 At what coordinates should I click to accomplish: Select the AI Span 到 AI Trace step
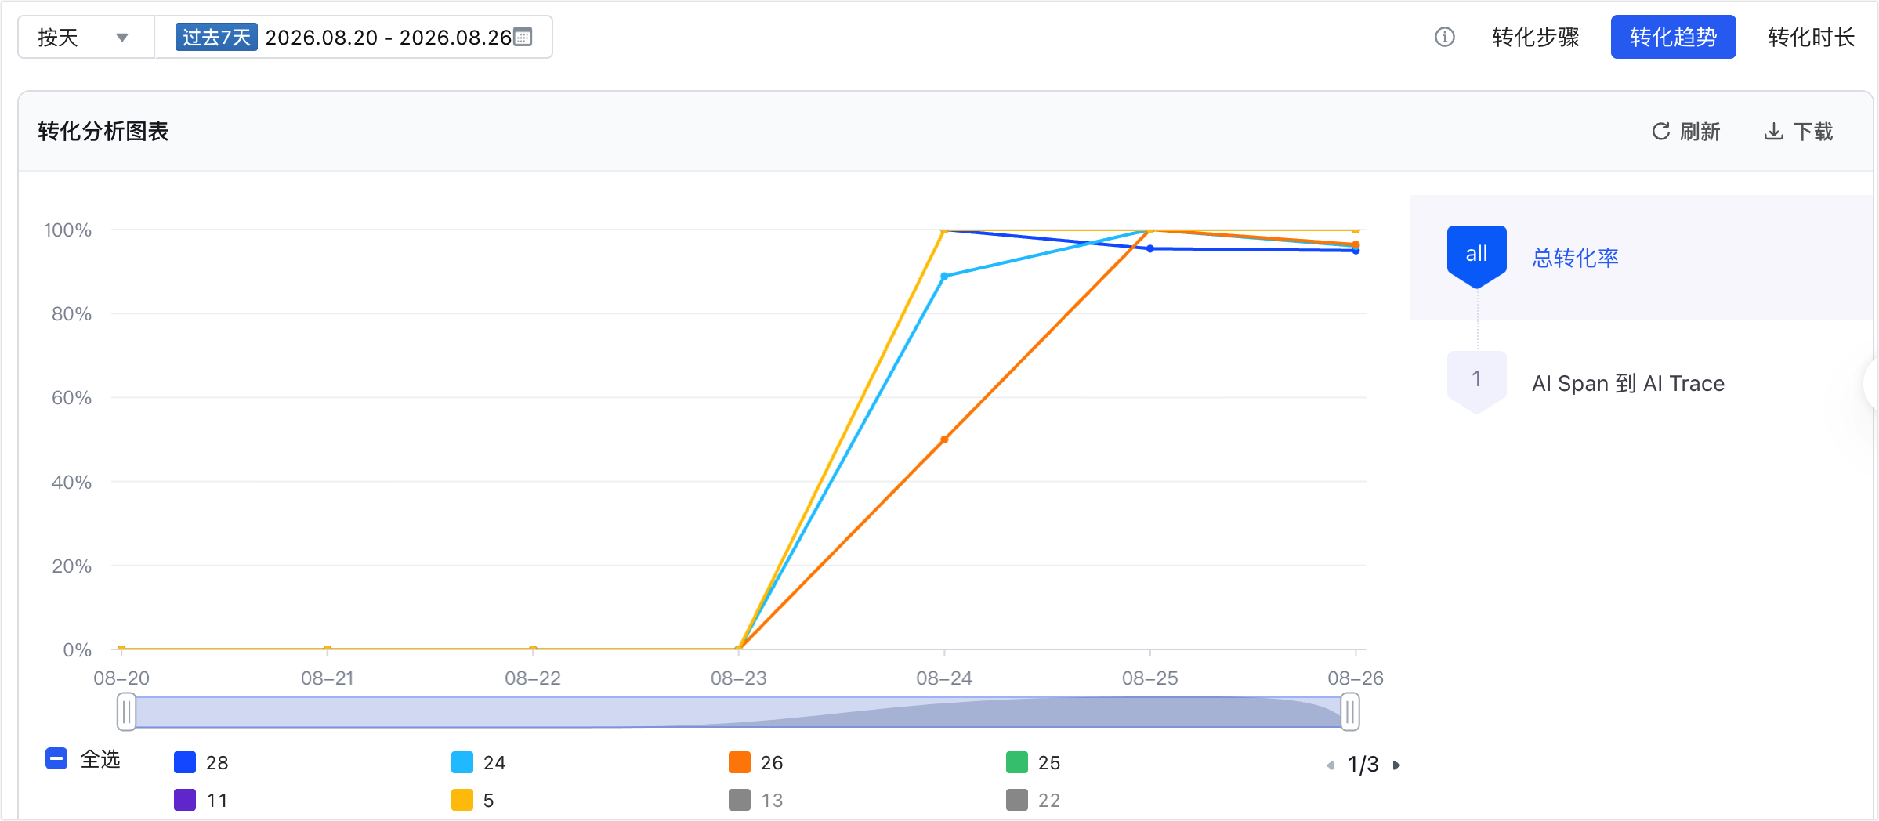tap(1628, 383)
